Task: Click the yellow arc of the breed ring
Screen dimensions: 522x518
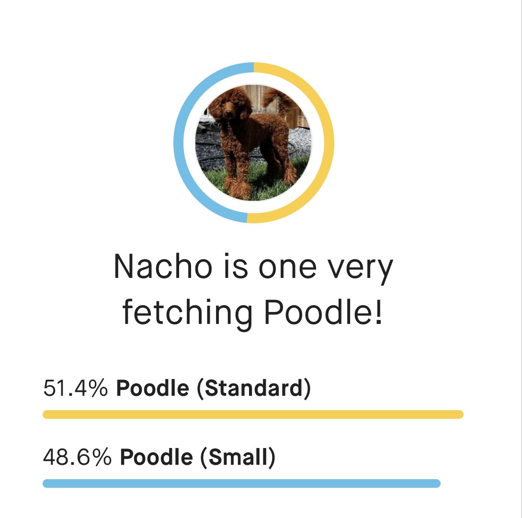Action: click(x=329, y=143)
